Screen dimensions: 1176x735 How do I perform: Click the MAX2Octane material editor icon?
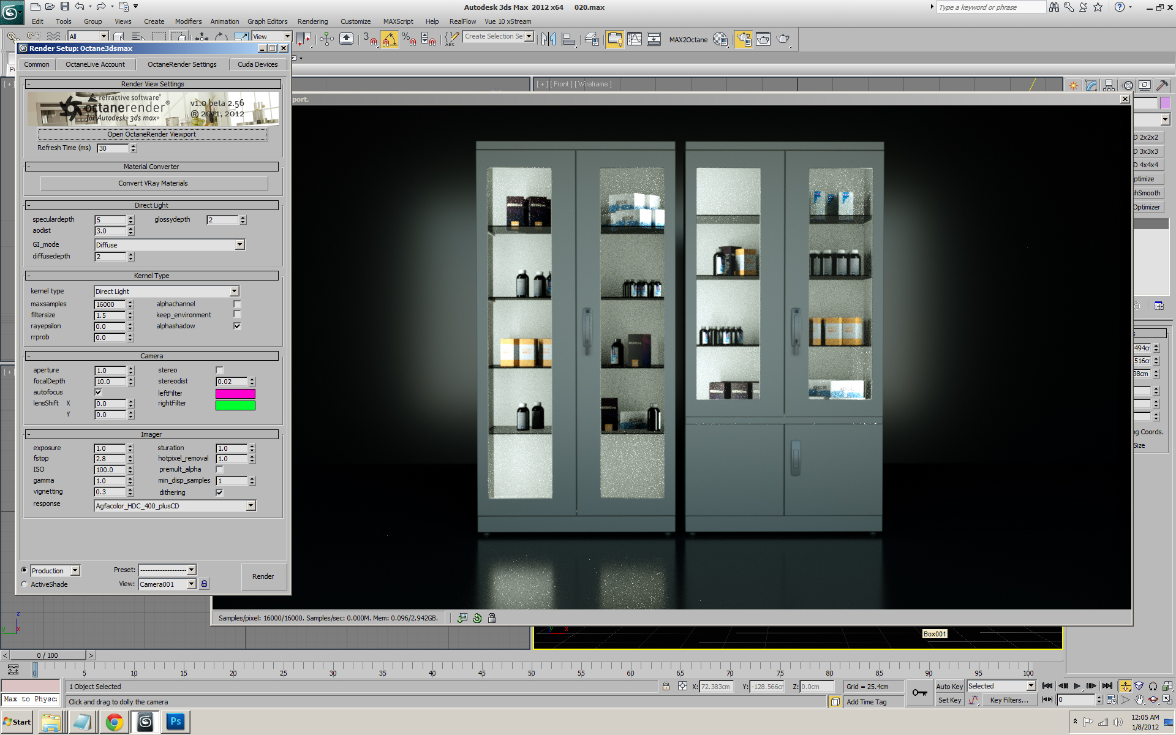(x=720, y=40)
